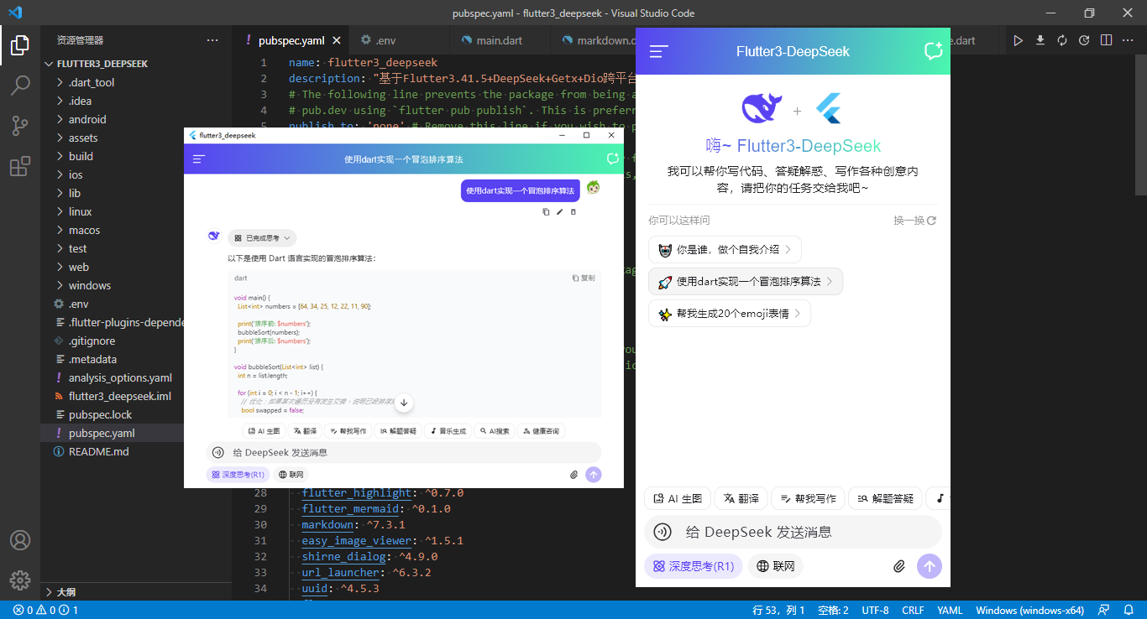Open the Manage gear in activity bar

(x=20, y=580)
